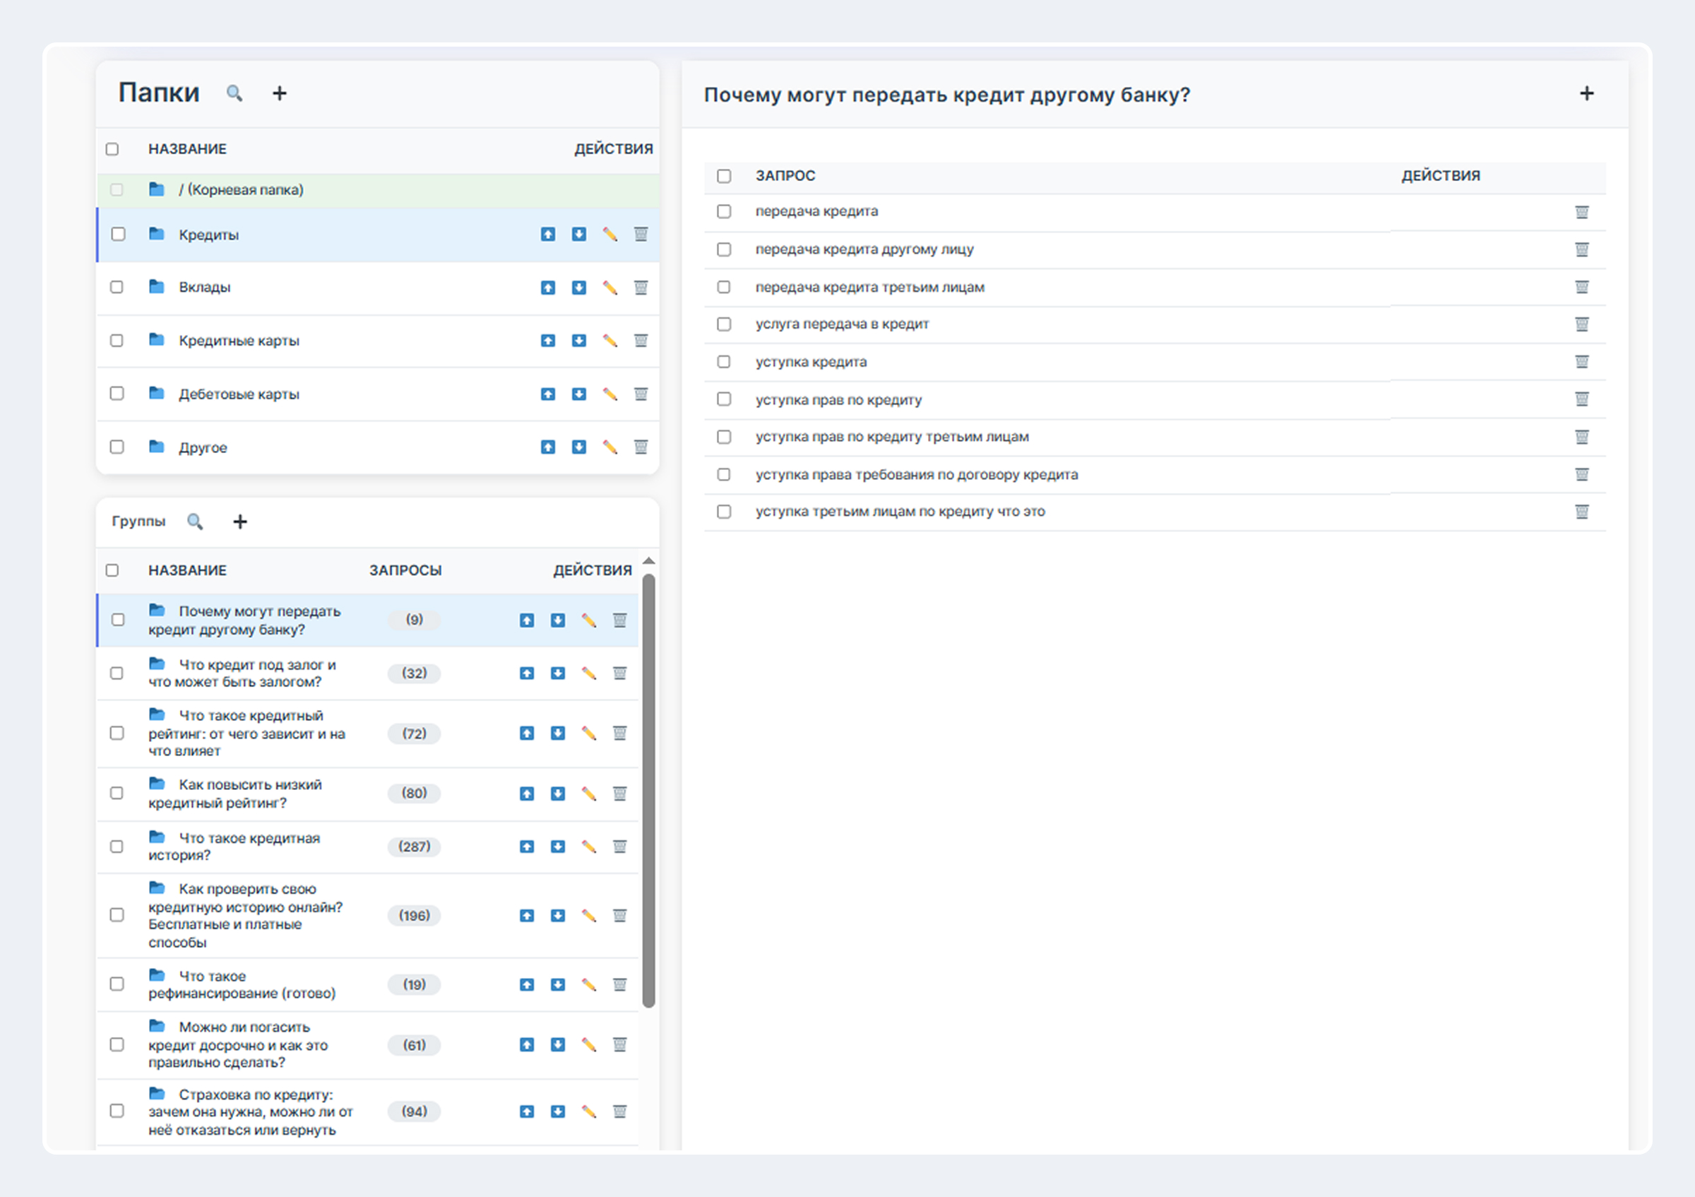Open the Кредитные карты folder
This screenshot has width=1695, height=1197.
[239, 341]
